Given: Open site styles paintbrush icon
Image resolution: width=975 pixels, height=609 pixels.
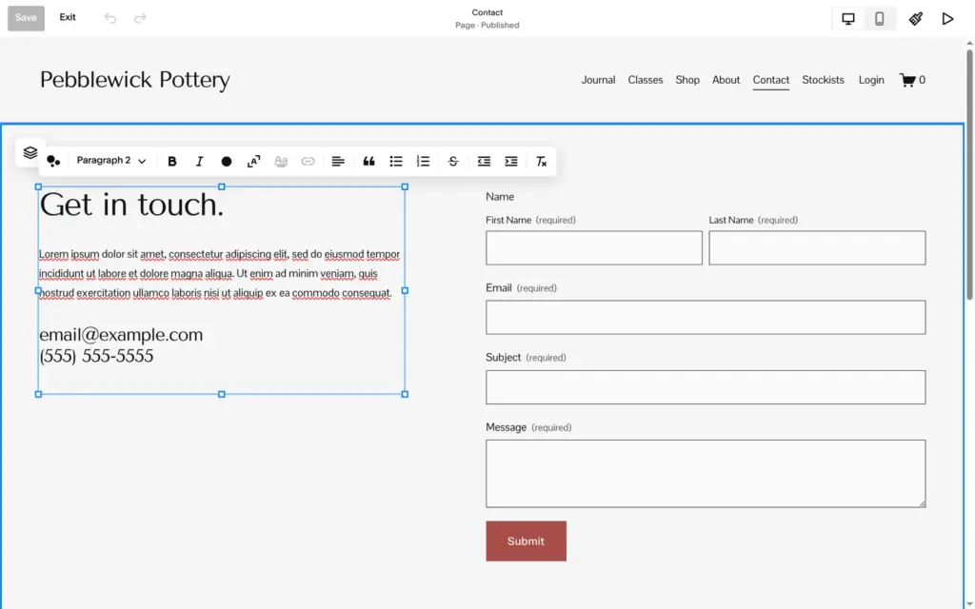Looking at the screenshot, I should pyautogui.click(x=915, y=19).
